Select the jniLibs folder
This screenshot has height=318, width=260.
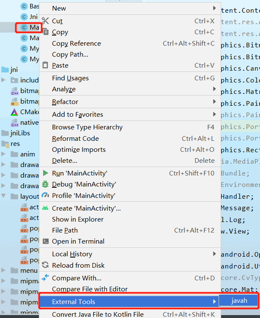point(16,133)
